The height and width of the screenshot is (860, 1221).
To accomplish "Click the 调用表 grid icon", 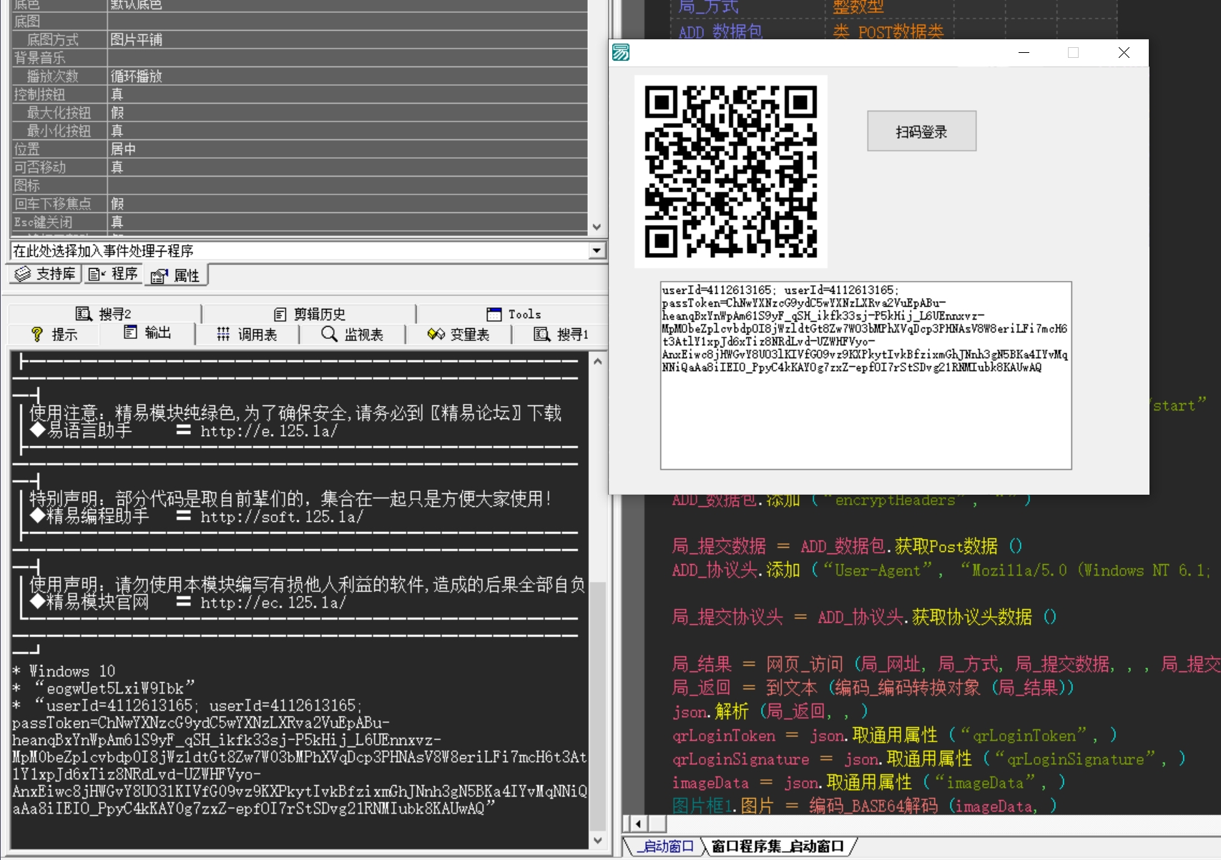I will (x=223, y=334).
